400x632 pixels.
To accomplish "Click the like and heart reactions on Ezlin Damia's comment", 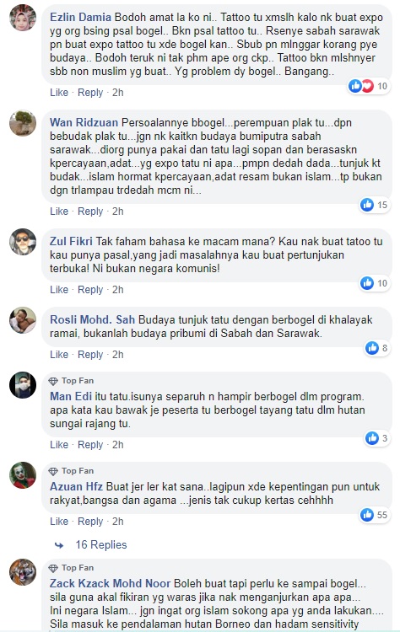I will [x=361, y=85].
